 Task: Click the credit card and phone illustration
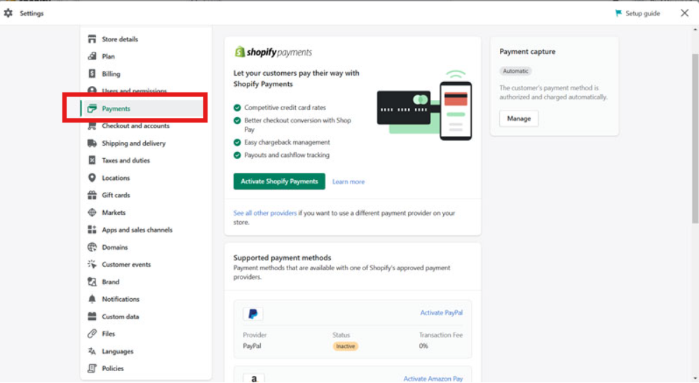point(424,106)
